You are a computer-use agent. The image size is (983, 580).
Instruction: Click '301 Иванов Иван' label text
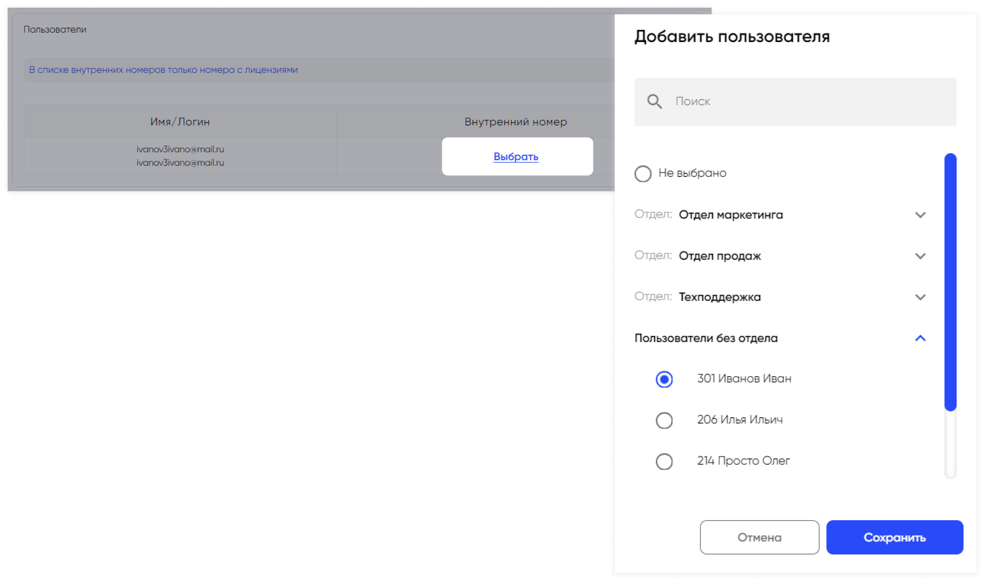pos(744,378)
